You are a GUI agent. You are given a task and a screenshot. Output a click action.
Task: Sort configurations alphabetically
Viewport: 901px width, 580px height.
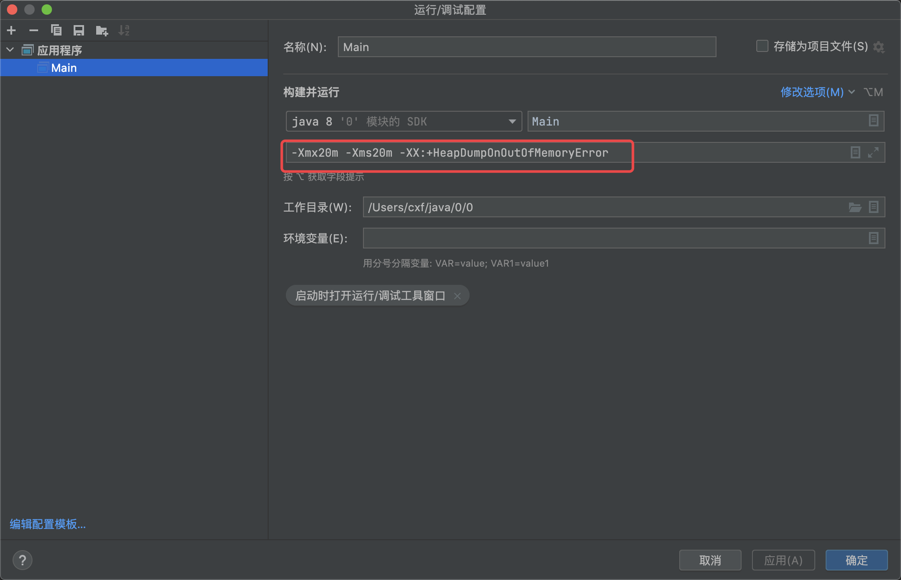pos(124,30)
